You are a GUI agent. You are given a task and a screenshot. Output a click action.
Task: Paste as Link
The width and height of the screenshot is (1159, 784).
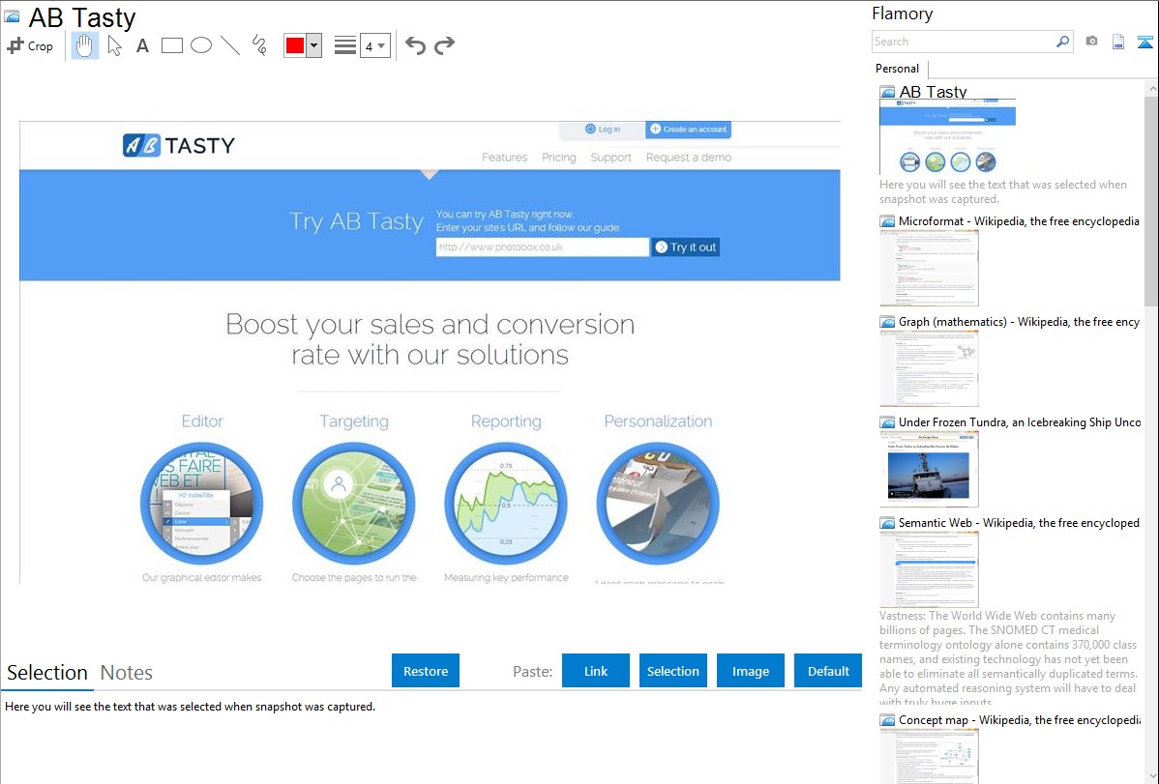596,671
